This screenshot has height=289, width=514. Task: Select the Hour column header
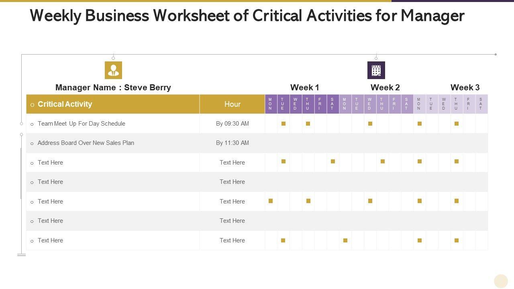click(232, 104)
